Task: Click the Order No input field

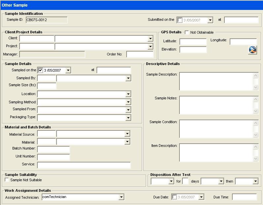Action: coord(140,54)
